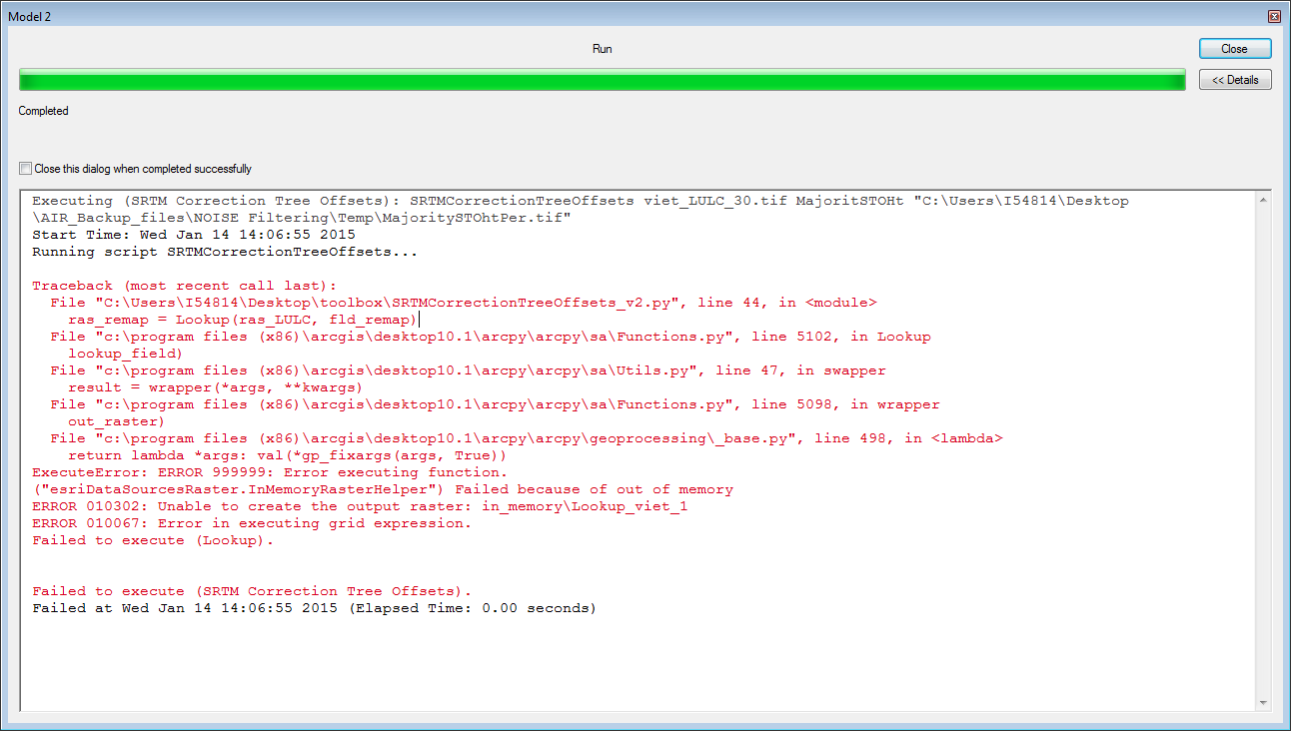Click the Close button

tap(1235, 49)
